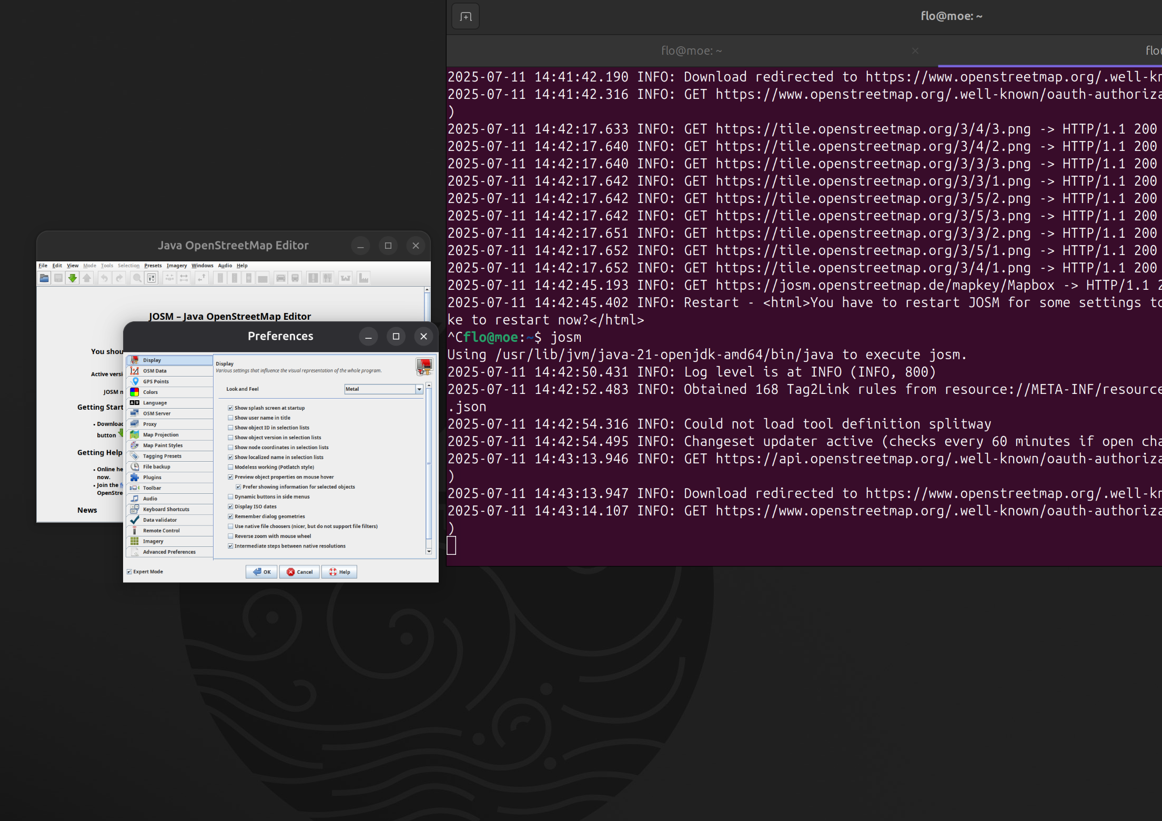
Task: Disable Show splash screen at startup
Action: [x=230, y=408]
